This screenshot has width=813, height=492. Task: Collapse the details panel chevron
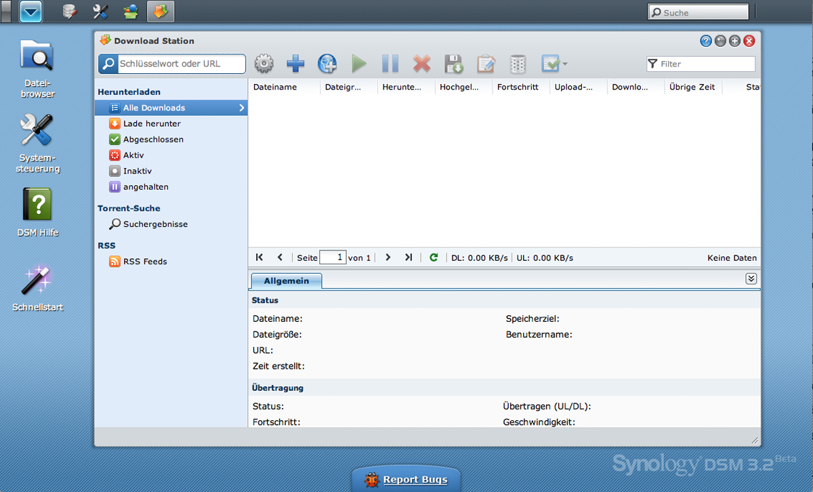[751, 279]
